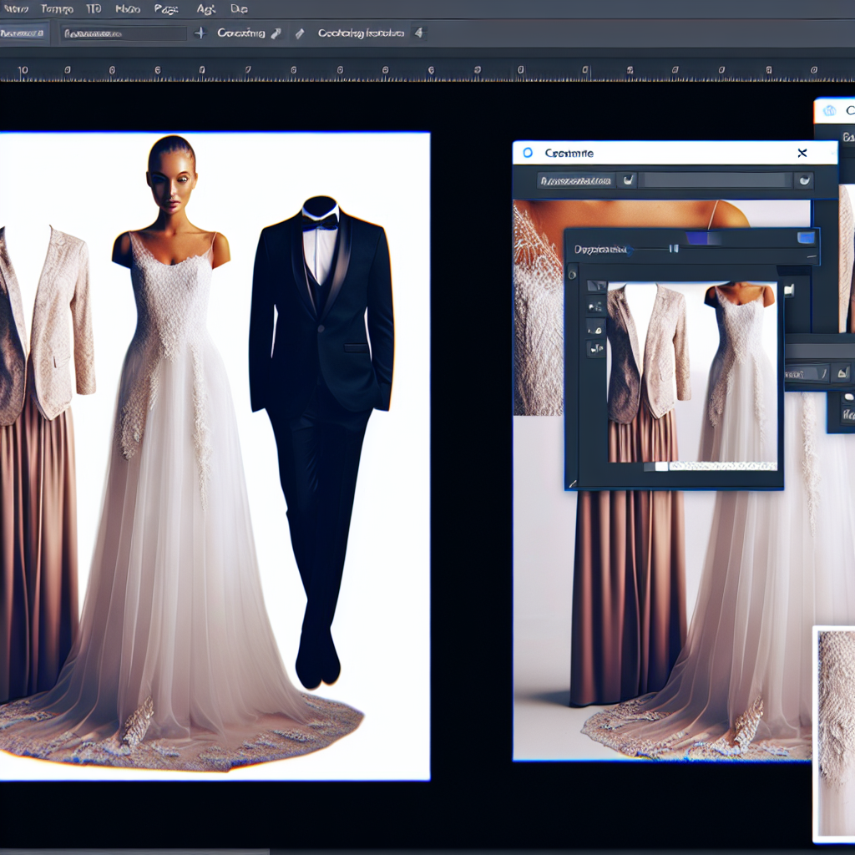Open the Page menu in the menu bar

pyautogui.click(x=166, y=9)
